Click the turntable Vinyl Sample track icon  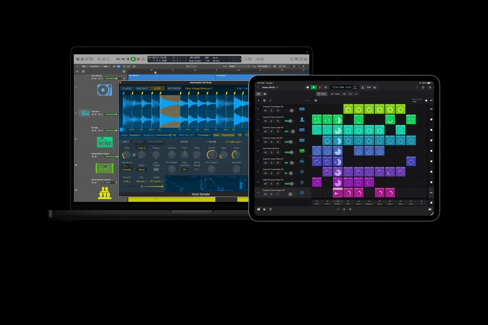pyautogui.click(x=105, y=90)
